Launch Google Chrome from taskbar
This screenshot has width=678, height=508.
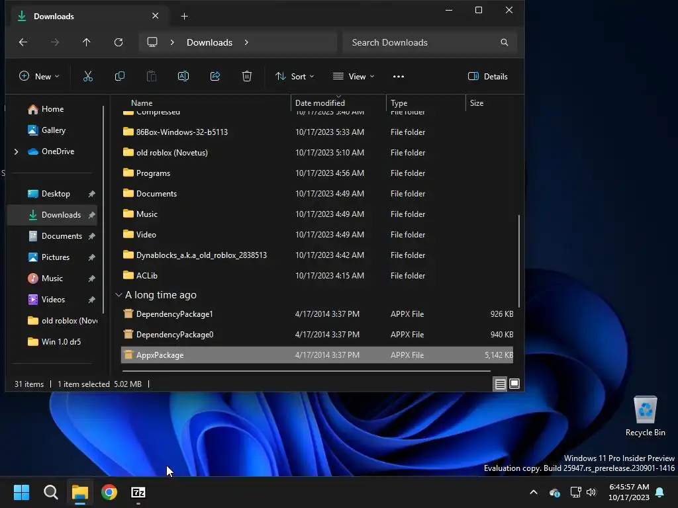[109, 492]
